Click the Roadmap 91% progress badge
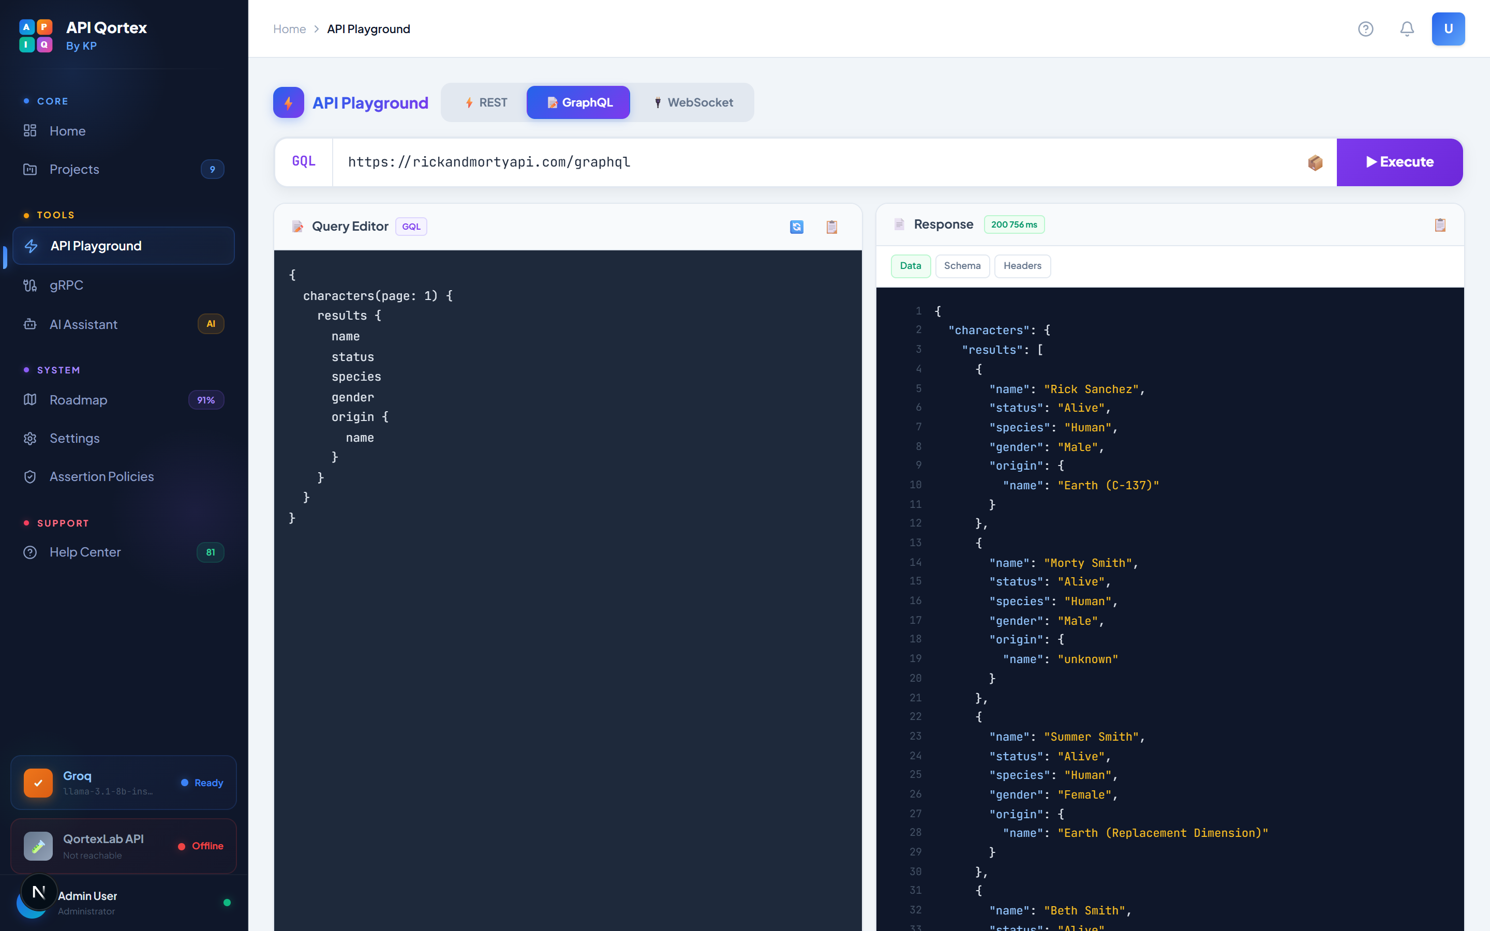 (x=206, y=400)
